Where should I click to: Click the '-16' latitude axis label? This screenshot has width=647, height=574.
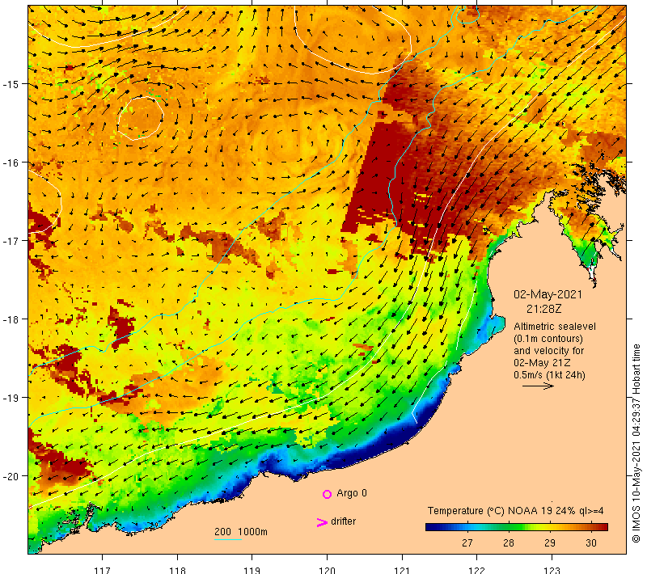(x=11, y=162)
